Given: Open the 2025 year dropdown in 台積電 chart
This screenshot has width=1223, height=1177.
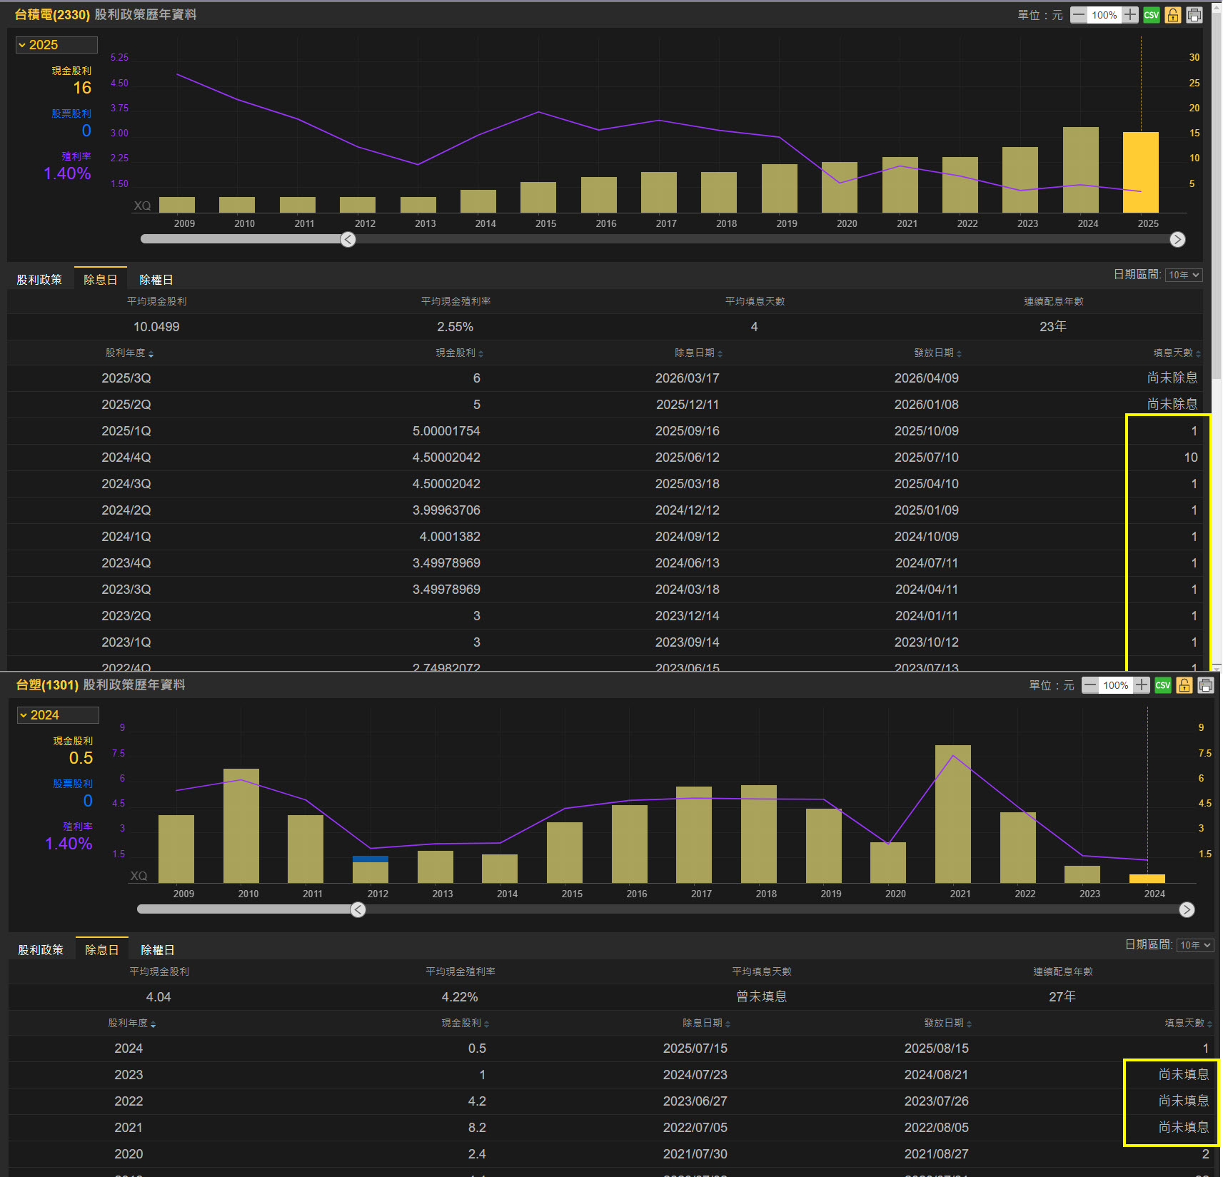Looking at the screenshot, I should coord(56,45).
